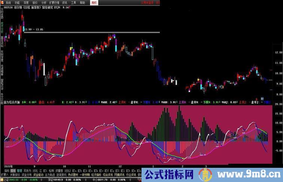Click the app logo icon in title bar
Screen dimensions: 283x182
click(2, 2)
